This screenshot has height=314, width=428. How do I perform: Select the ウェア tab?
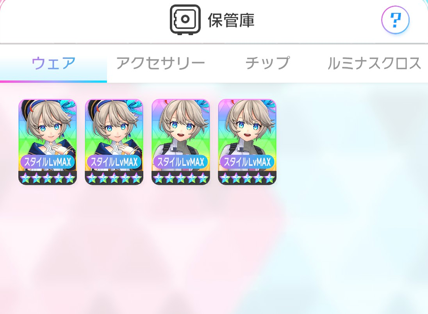point(53,63)
